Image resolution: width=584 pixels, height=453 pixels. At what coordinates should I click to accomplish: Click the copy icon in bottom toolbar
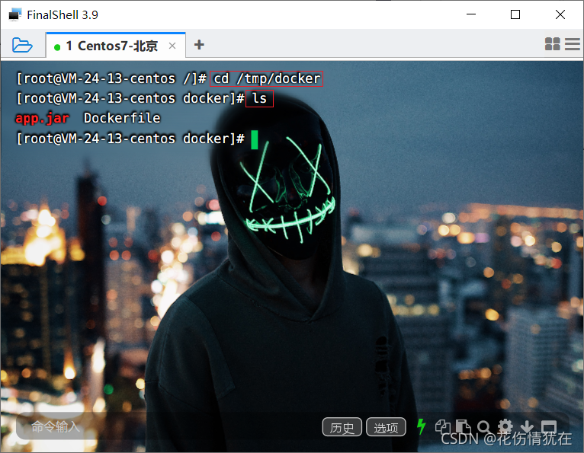(442, 426)
